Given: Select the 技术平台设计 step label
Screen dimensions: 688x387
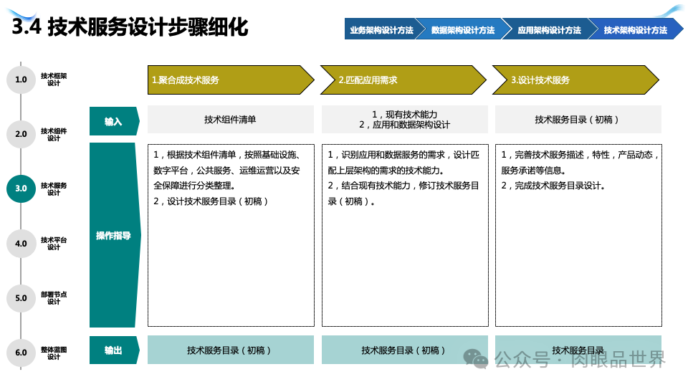Looking at the screenshot, I should tap(54, 244).
